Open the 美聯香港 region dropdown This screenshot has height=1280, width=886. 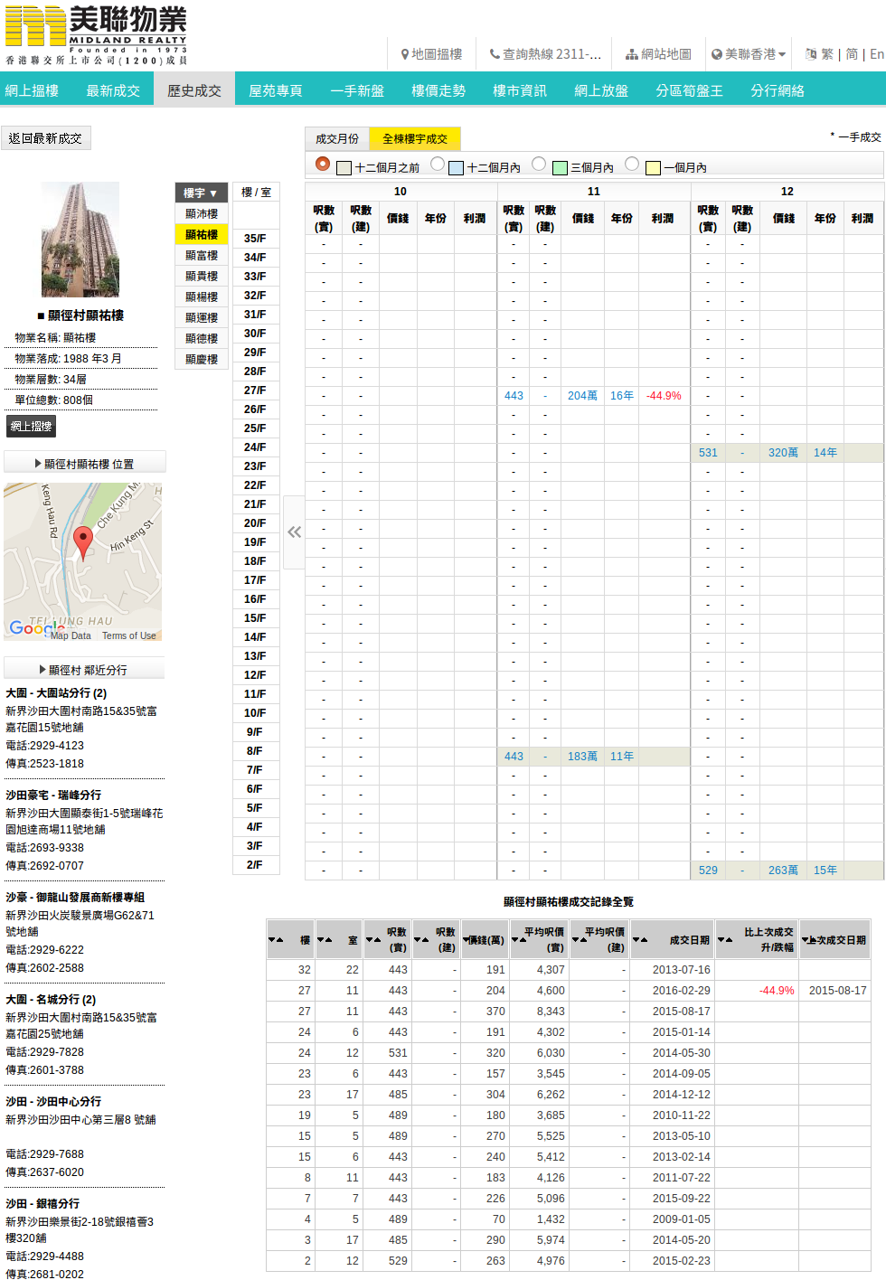pos(749,54)
